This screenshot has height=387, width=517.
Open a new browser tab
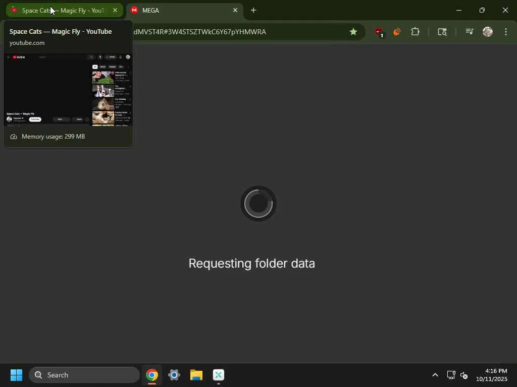pyautogui.click(x=253, y=11)
